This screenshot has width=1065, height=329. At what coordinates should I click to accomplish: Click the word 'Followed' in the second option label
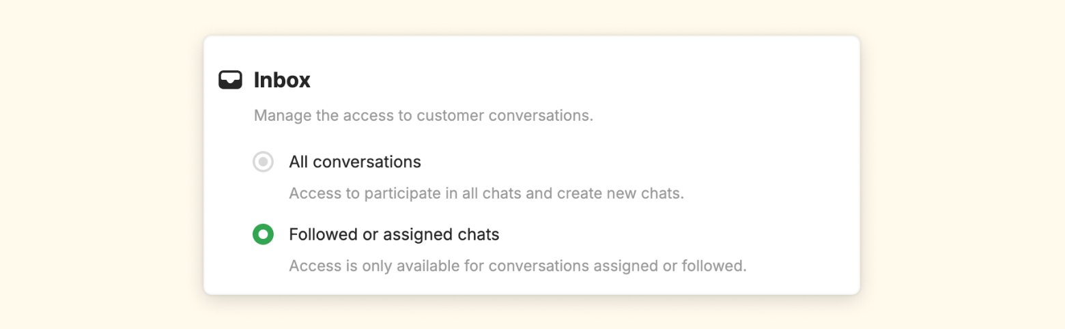coord(318,235)
